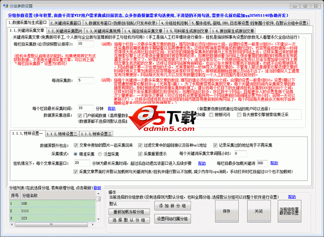324x237 pixels.
Task: Click 每个文章采集窗口 minutes input field
Action: [82, 163]
